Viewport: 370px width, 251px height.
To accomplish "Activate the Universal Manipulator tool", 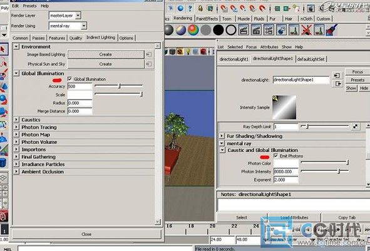I will point(3,125).
